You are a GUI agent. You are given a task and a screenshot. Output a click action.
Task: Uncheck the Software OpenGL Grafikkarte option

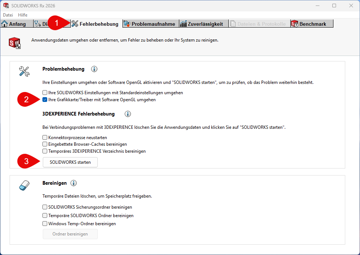point(45,100)
